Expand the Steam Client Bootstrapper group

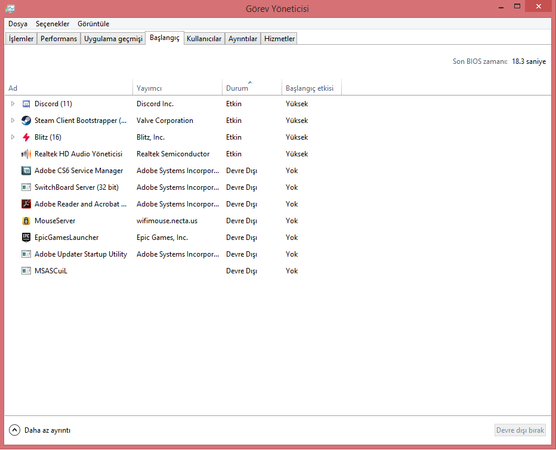[13, 121]
